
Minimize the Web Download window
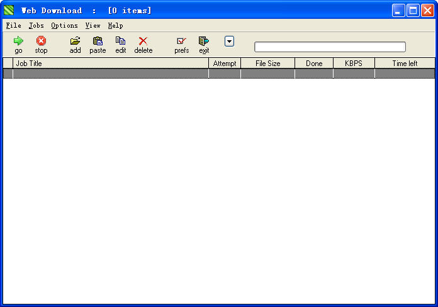(398, 11)
